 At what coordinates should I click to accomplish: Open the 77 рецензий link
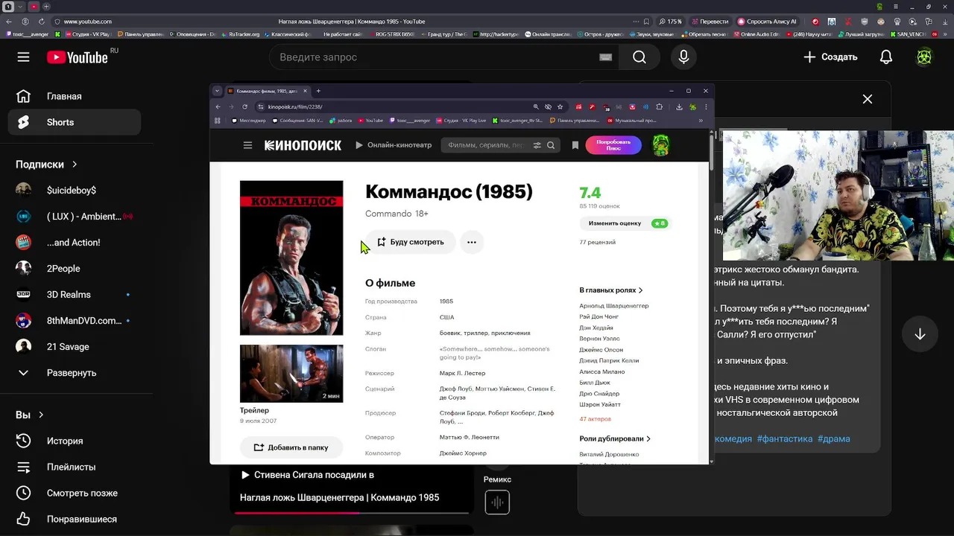point(598,242)
